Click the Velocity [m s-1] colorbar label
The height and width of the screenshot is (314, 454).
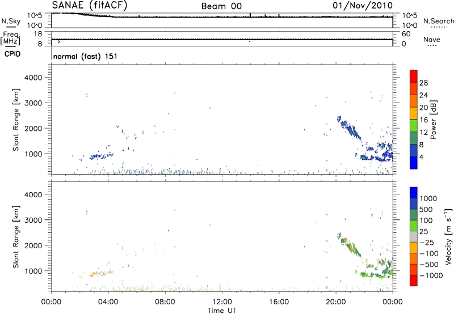[x=448, y=236]
